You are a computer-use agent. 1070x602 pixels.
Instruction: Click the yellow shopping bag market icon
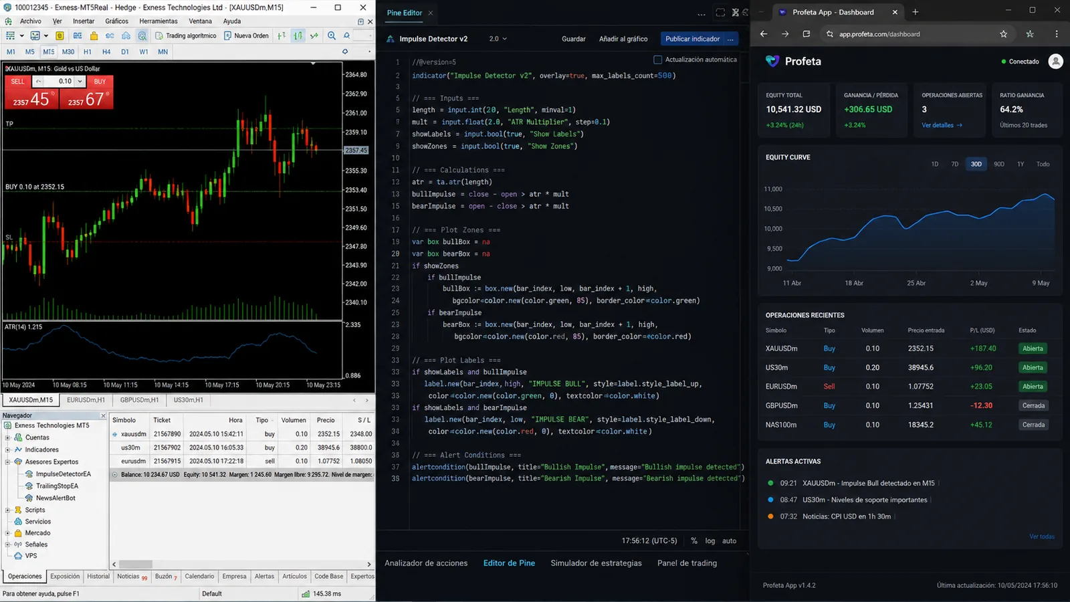[94, 35]
